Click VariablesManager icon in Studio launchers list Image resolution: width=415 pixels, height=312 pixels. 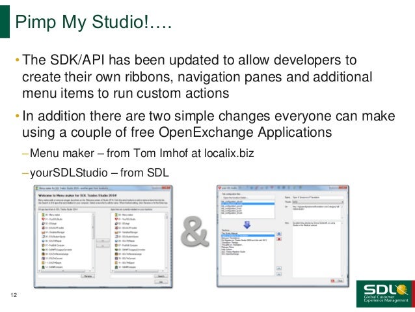pyautogui.click(x=43, y=233)
